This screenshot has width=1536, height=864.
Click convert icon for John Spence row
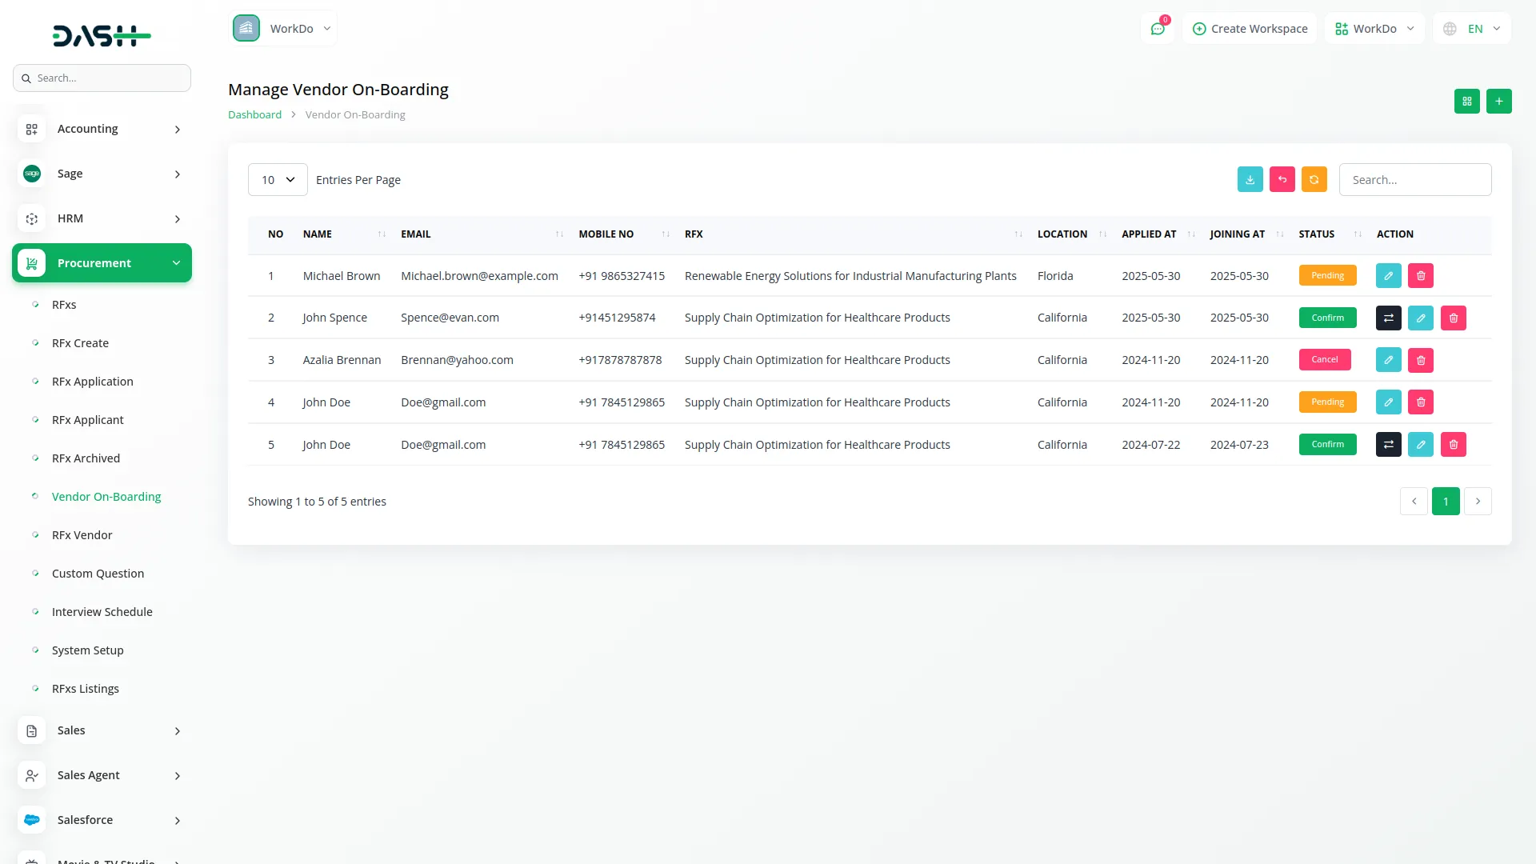pyautogui.click(x=1388, y=318)
